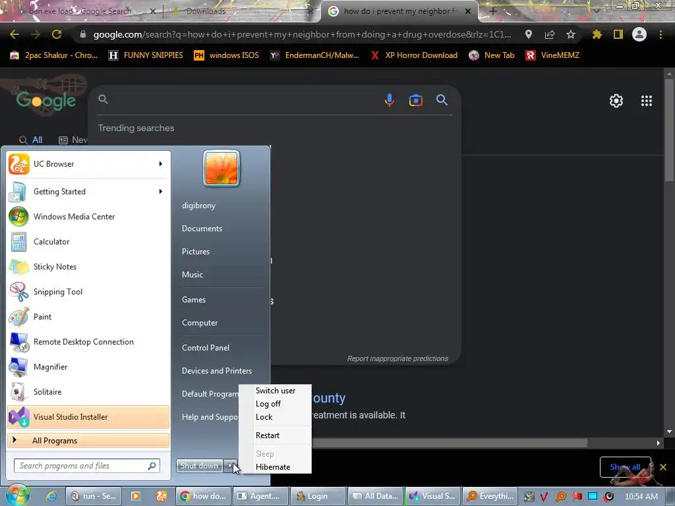The image size is (675, 506).
Task: Open Windows Media Center
Action: pyautogui.click(x=88, y=216)
